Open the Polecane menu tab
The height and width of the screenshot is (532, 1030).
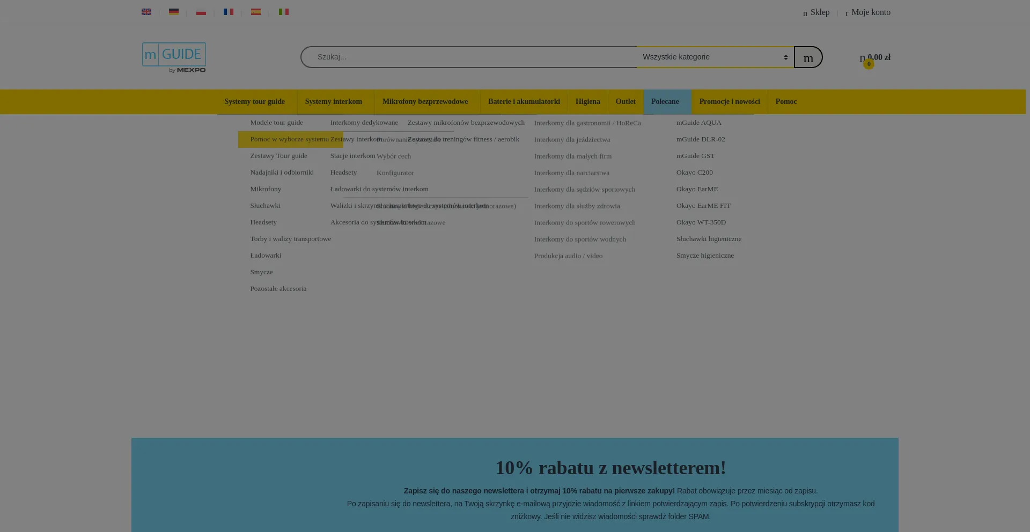(665, 102)
